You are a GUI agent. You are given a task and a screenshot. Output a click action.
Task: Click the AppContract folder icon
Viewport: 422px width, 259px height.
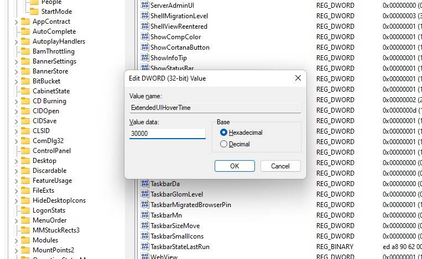tap(25, 22)
